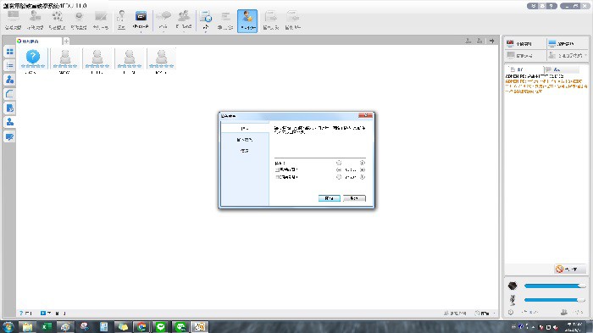
Task: Select the student thumbnail with the blue question mark
Action: 33,58
